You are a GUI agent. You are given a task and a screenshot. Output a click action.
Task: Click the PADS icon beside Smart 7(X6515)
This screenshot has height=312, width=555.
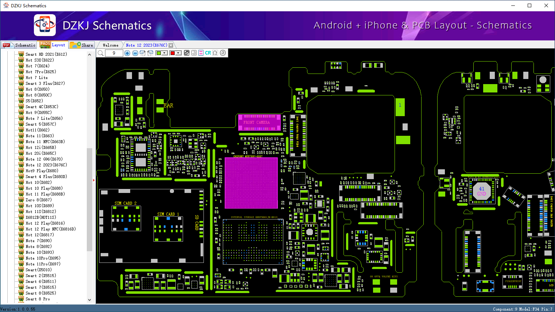tap(21, 287)
